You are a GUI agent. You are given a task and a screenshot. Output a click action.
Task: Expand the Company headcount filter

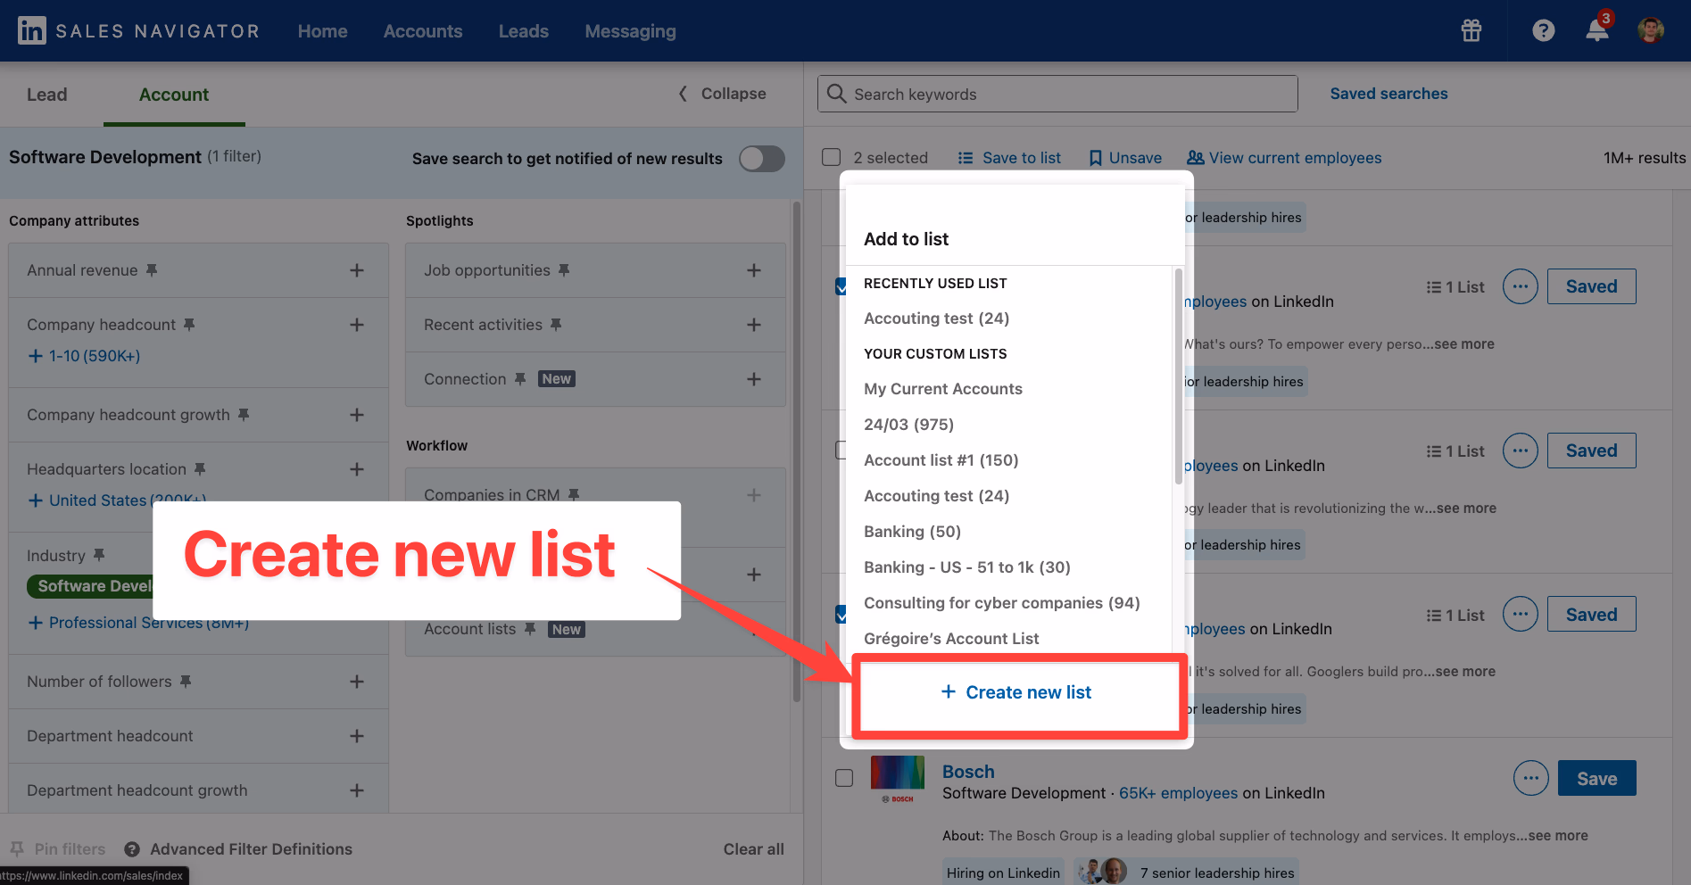coord(357,325)
